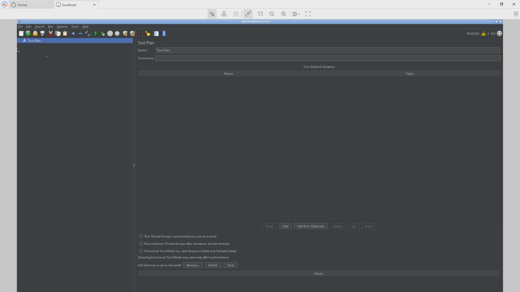Select Test Plan node in tree
The image size is (520, 292).
pos(75,41)
